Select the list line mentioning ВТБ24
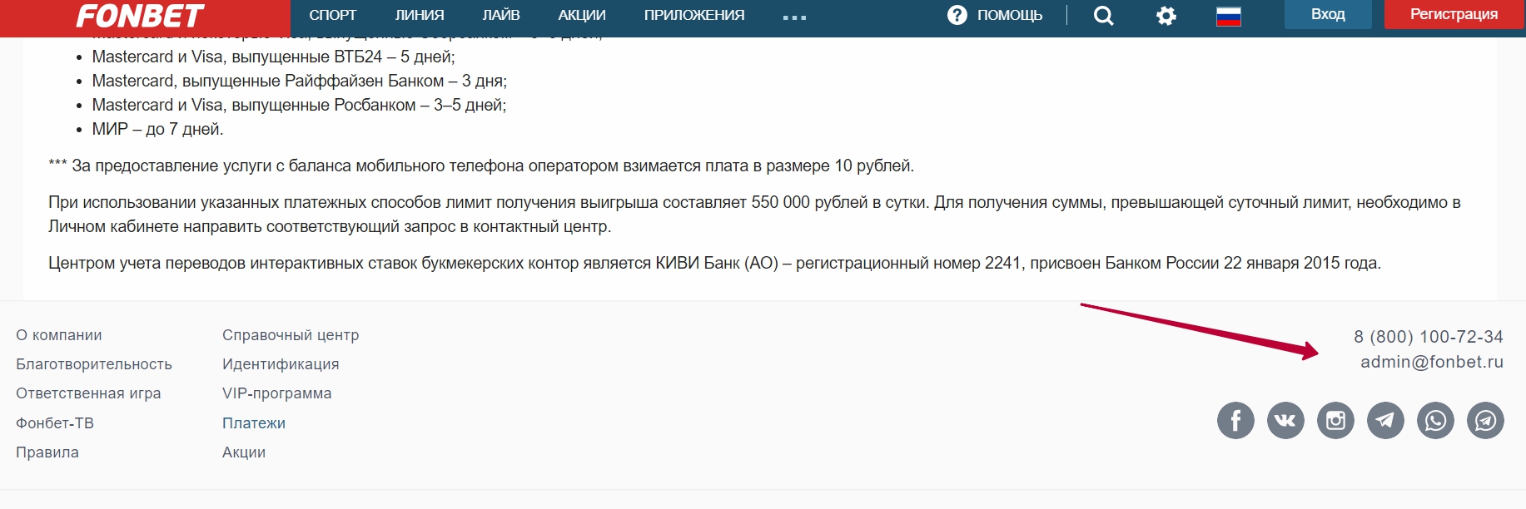Screen dimensions: 1526x509 (x=273, y=57)
